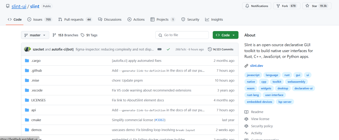Open the LICENSES folder
339x140 pixels.
pos(38,100)
